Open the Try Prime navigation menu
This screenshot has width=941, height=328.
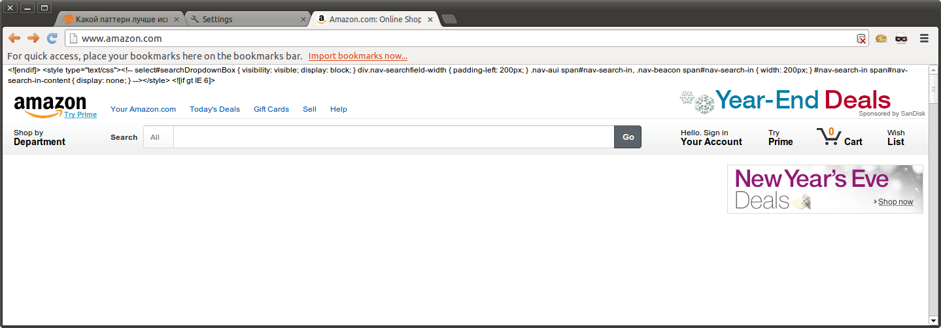[781, 137]
